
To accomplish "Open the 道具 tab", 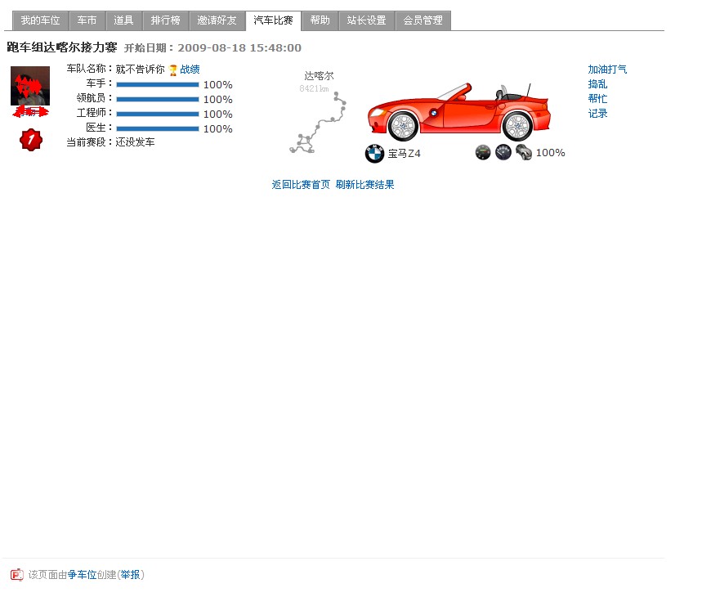I will (x=123, y=20).
